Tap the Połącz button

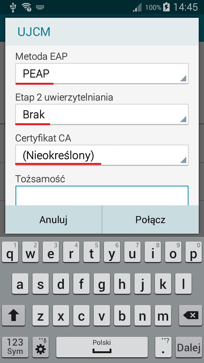coord(150,219)
